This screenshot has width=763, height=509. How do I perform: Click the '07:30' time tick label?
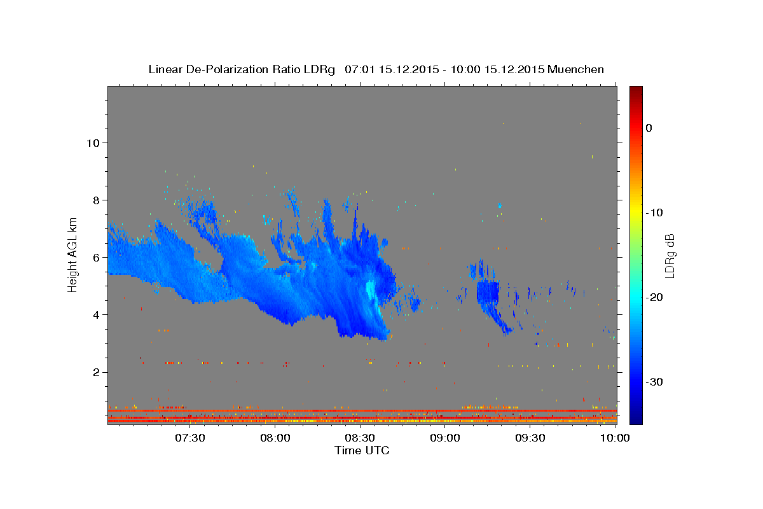click(190, 438)
